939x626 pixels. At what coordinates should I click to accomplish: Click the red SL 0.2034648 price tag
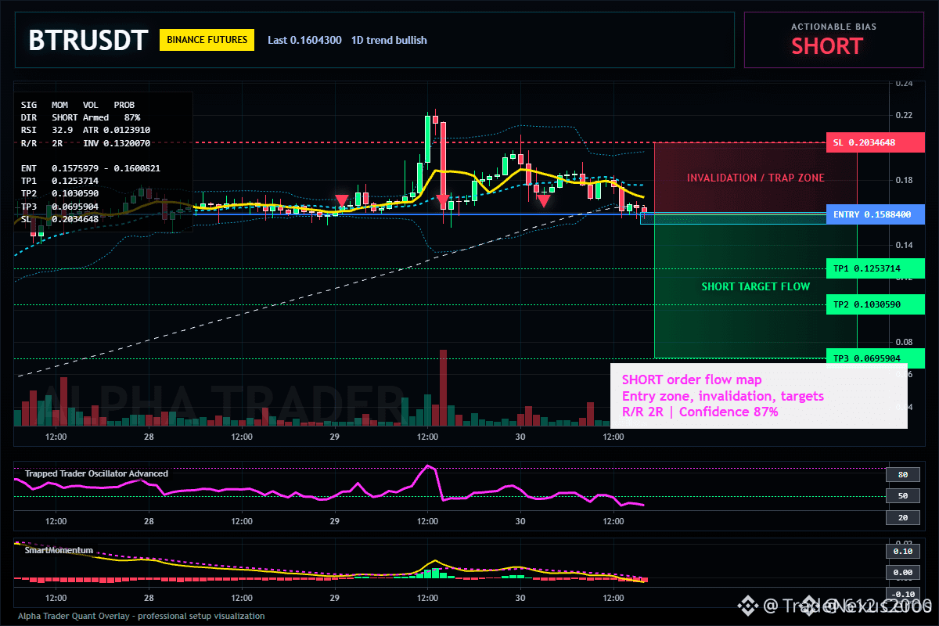875,142
